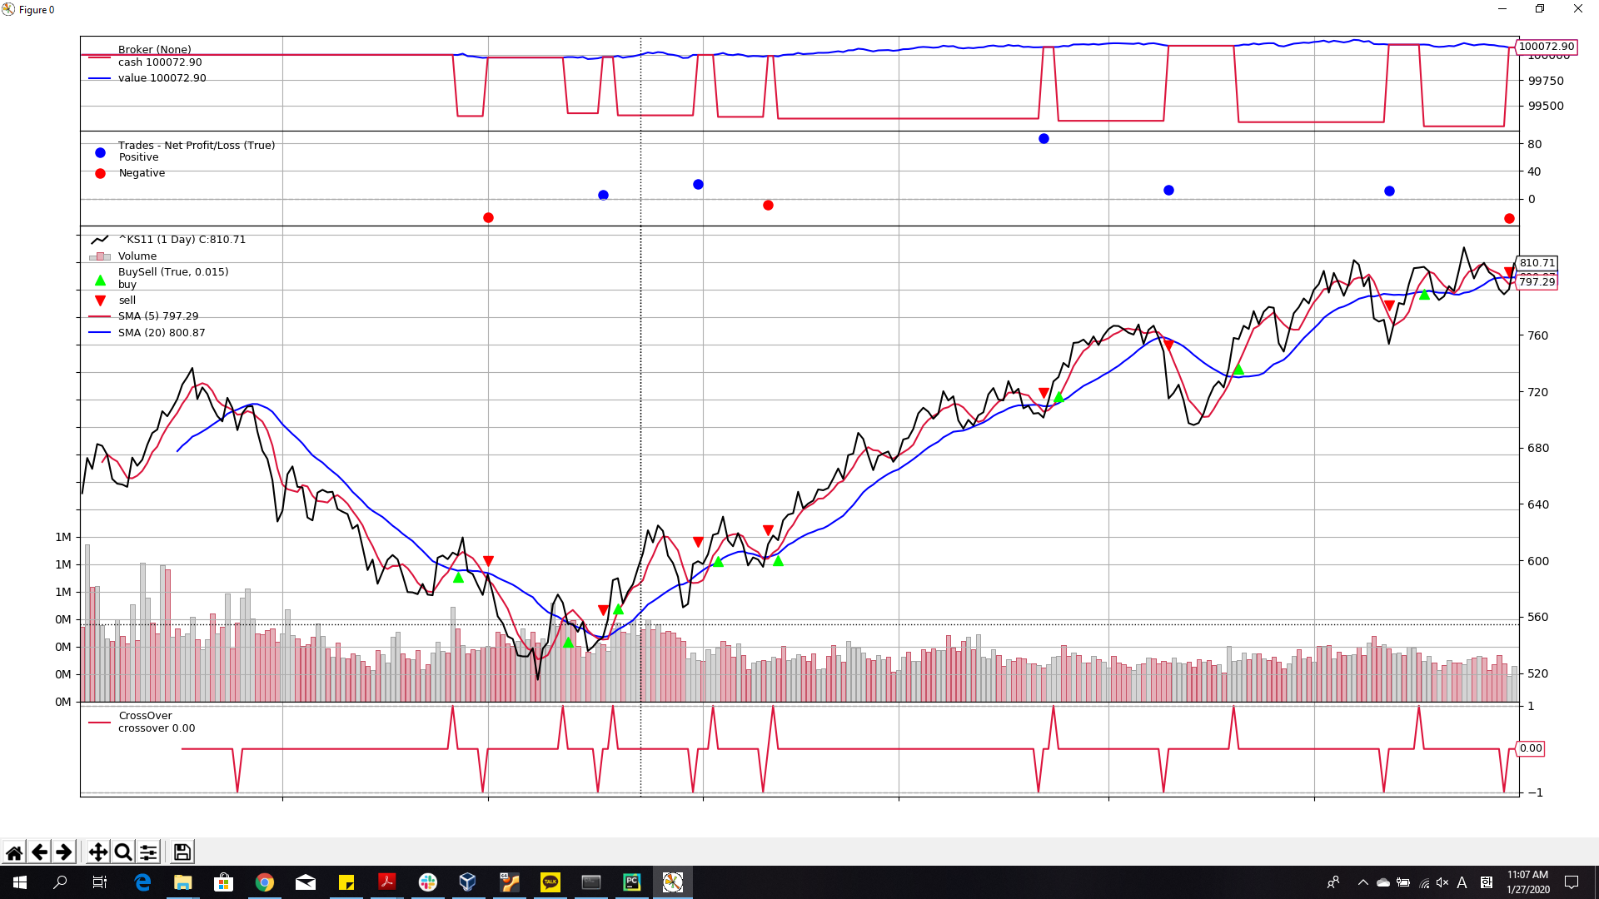The image size is (1599, 899).
Task: Open Configure subplots sliders icon
Action: pos(148,852)
